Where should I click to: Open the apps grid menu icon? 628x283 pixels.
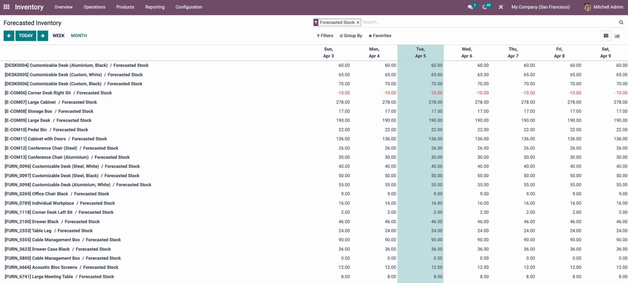[x=7, y=7]
